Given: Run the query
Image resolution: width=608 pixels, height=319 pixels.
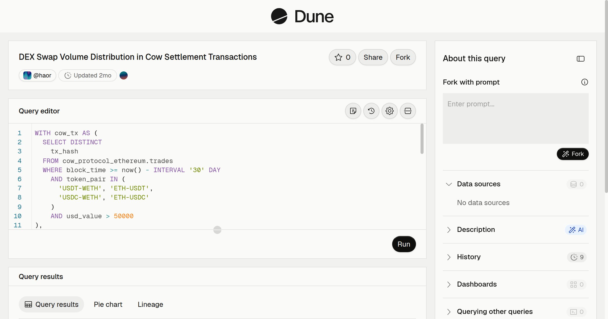Looking at the screenshot, I should click(x=404, y=244).
